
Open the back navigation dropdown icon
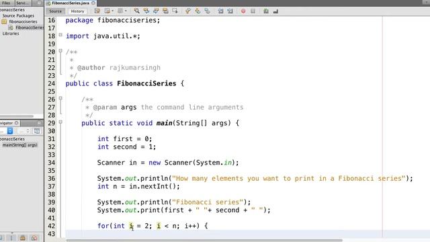point(109,11)
